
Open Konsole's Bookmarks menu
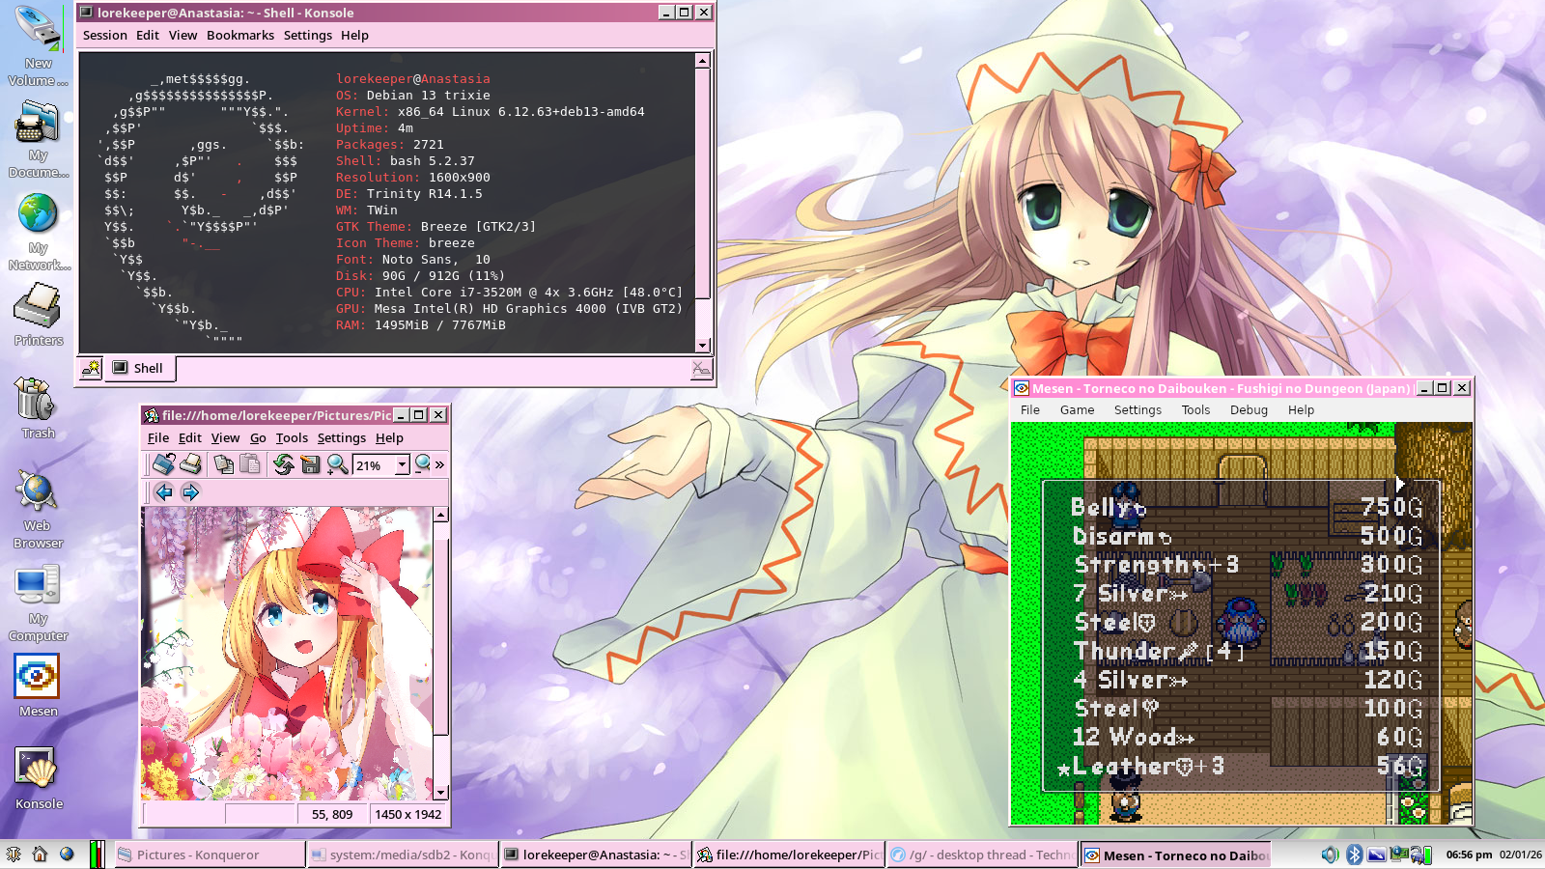click(x=240, y=36)
